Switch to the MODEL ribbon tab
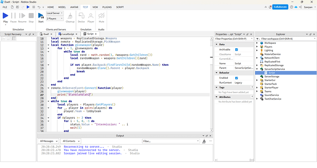Image resolution: width=317 pixels, height=168 pixels. pos(62,7)
